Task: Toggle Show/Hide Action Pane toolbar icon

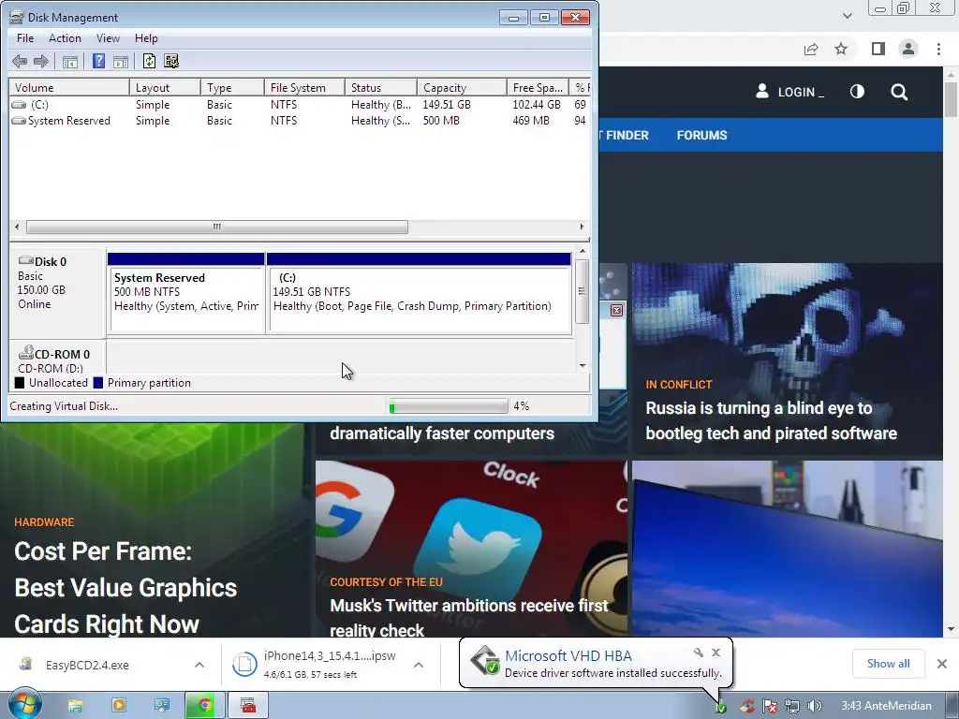Action: pyautogui.click(x=121, y=61)
